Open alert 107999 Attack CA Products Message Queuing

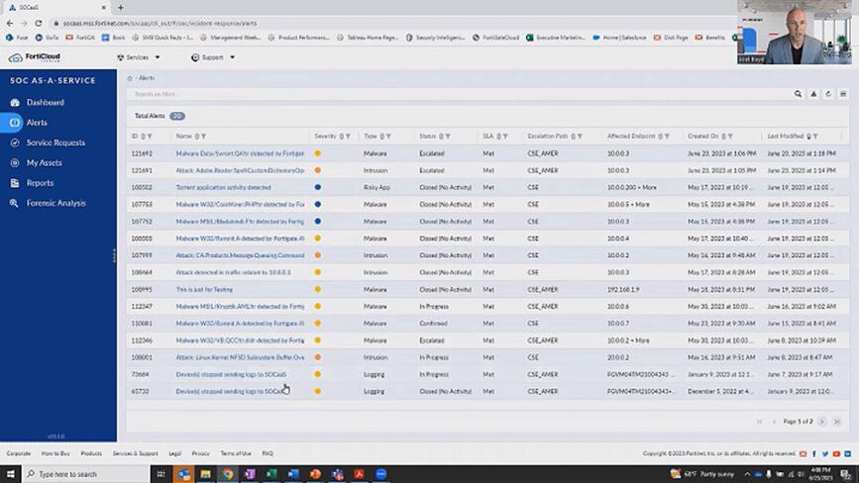(240, 255)
